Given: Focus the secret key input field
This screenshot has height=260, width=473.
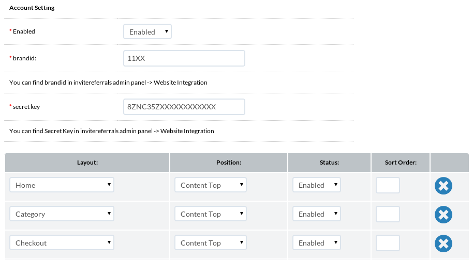Looking at the screenshot, I should (x=184, y=107).
